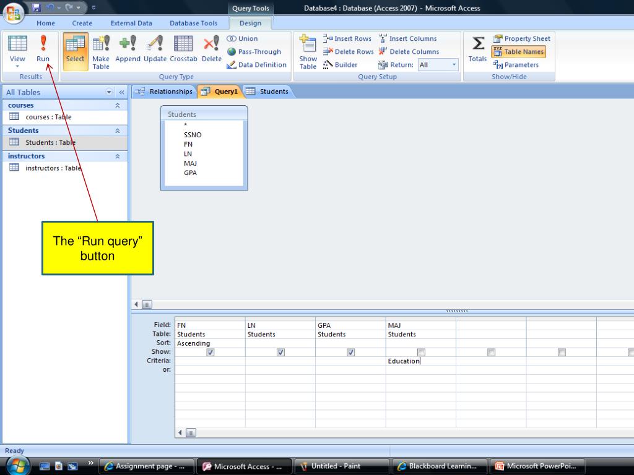Select the asterisk all-fields entry in Students
Screen dimensions: 634x475
pyautogui.click(x=185, y=125)
